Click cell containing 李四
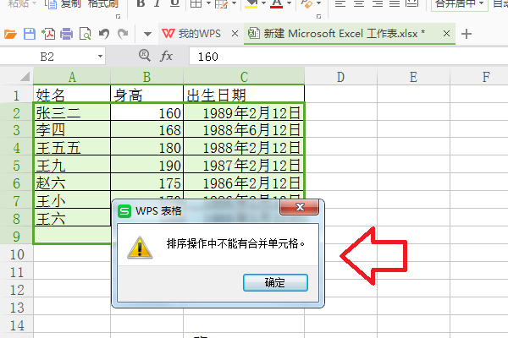The width and height of the screenshot is (508, 338). [72, 129]
